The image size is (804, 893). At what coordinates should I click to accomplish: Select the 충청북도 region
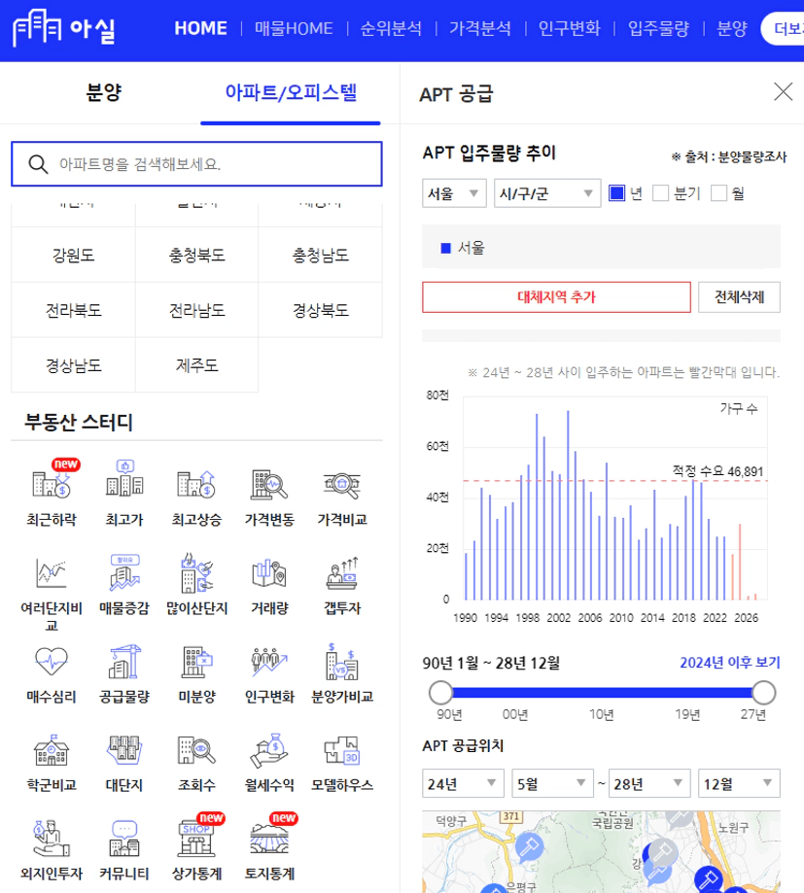pos(197,255)
